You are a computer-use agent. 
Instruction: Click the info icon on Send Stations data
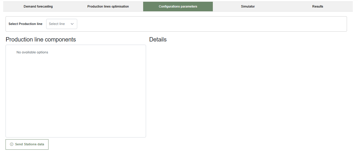pyautogui.click(x=12, y=144)
